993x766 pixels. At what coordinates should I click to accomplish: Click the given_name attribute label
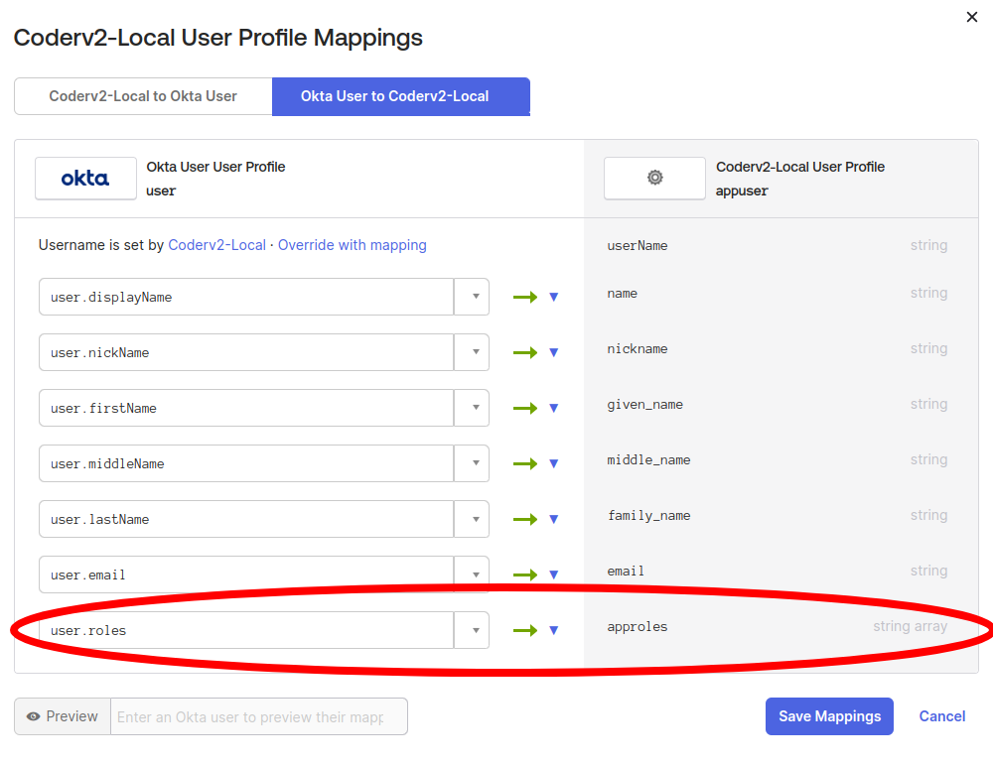tap(644, 405)
